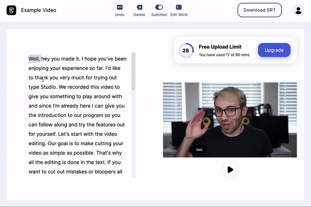This screenshot has height=207, width=311.
Task: Click the video preview thumbnail
Action: 230,120
